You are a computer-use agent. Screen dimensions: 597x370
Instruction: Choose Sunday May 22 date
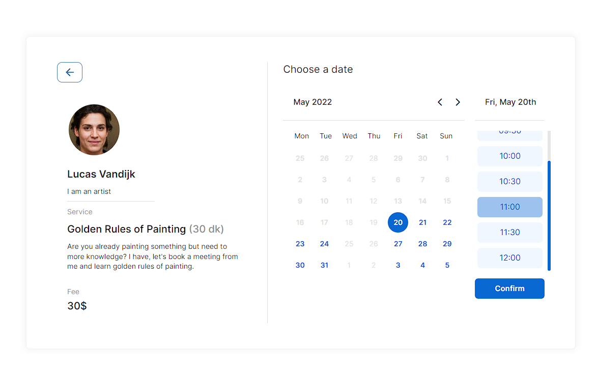click(447, 222)
